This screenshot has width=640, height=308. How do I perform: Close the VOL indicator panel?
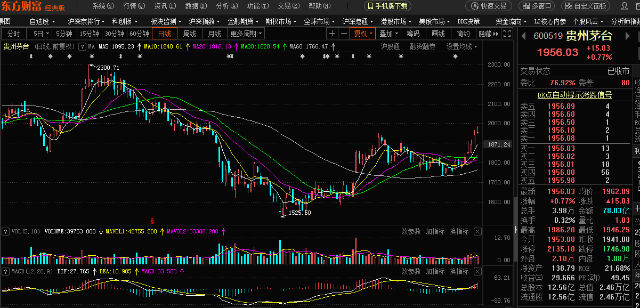coord(477,231)
